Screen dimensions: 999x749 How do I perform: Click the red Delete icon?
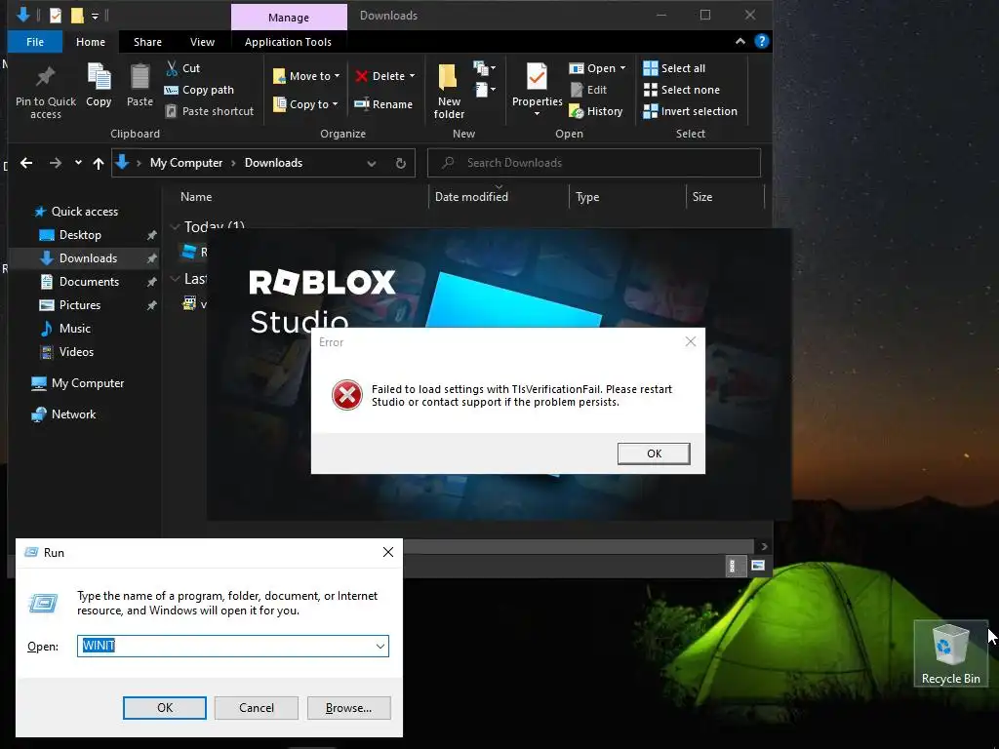tap(361, 76)
